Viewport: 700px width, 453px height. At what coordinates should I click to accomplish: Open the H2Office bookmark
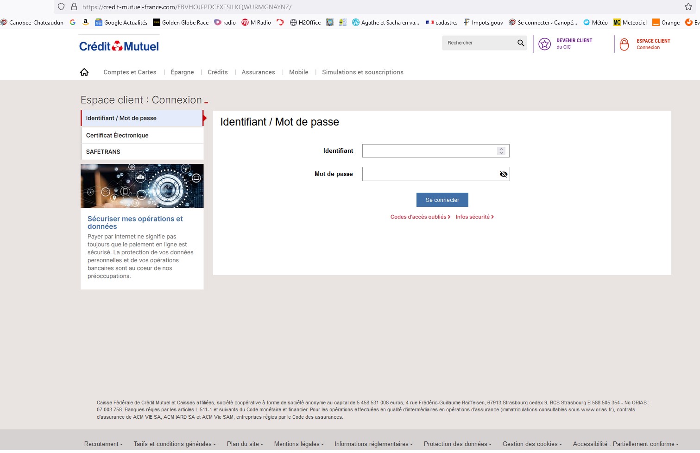click(305, 22)
